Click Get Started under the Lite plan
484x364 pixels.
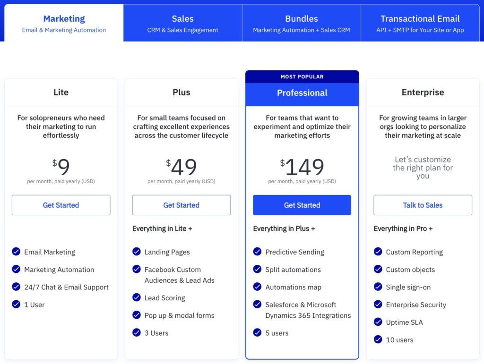(x=61, y=205)
